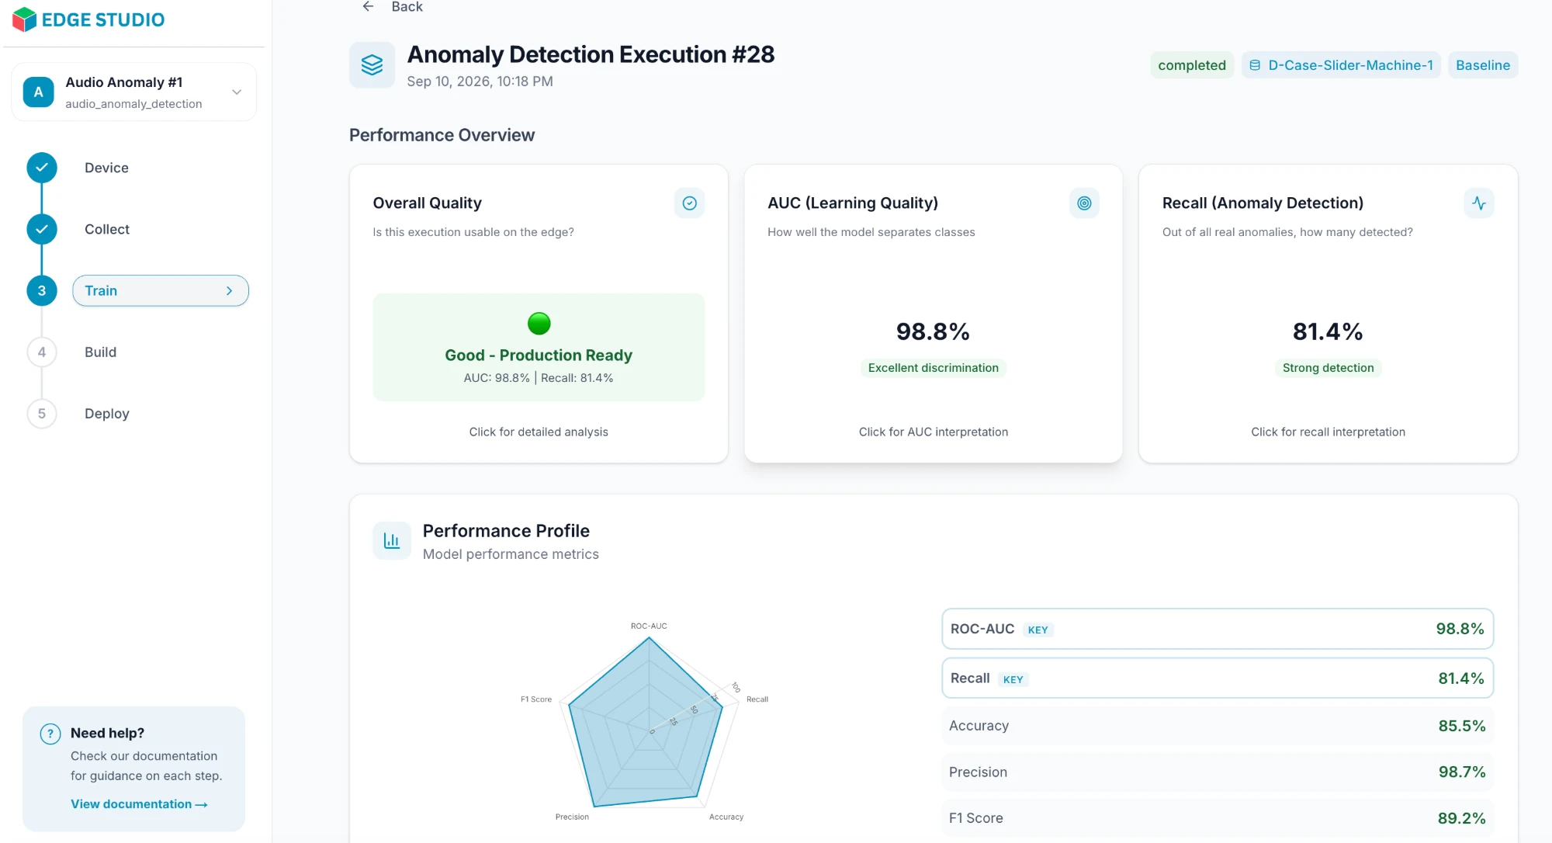
Task: Select the Precision 98.7% row
Action: 1217,772
